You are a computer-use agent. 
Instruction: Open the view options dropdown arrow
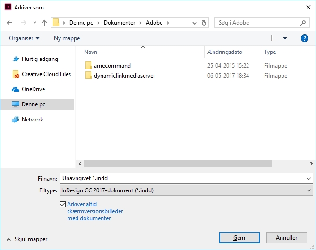285,38
